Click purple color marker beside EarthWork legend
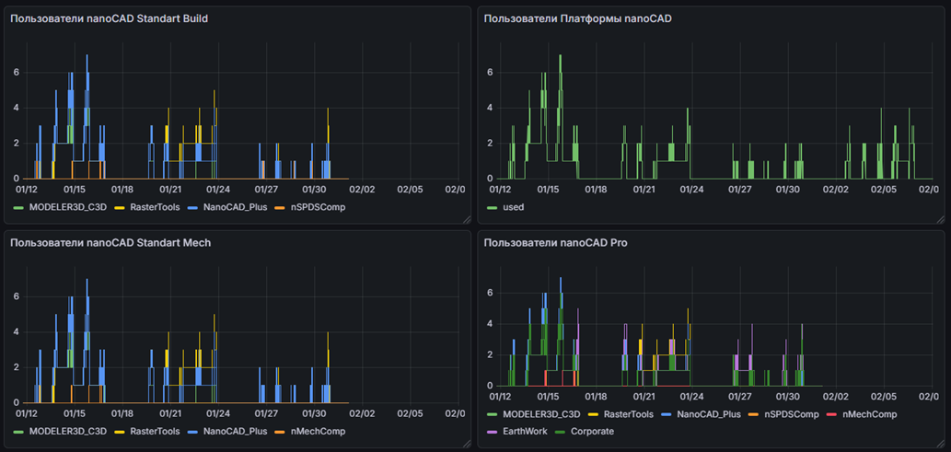This screenshot has height=452, width=951. pyautogui.click(x=492, y=431)
